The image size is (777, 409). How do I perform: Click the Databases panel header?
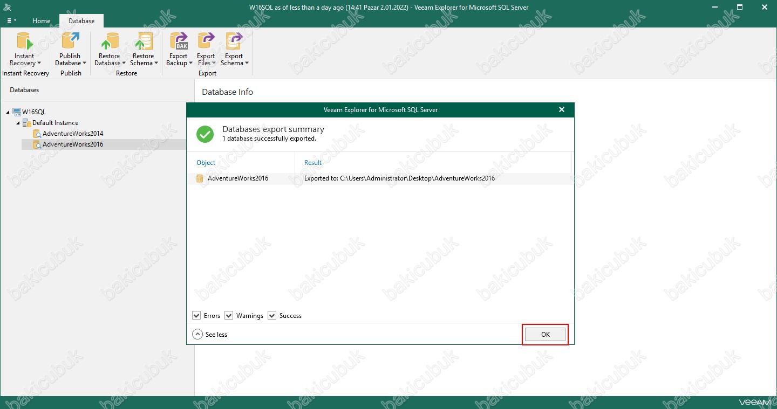[x=24, y=90]
